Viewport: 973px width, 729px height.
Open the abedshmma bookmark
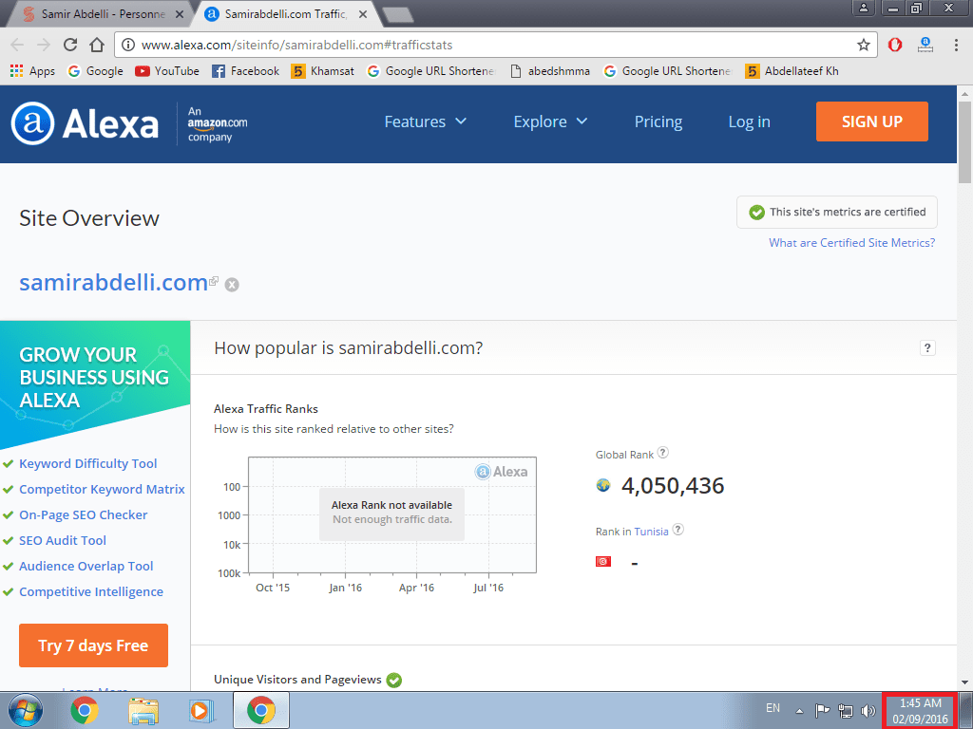pos(550,71)
